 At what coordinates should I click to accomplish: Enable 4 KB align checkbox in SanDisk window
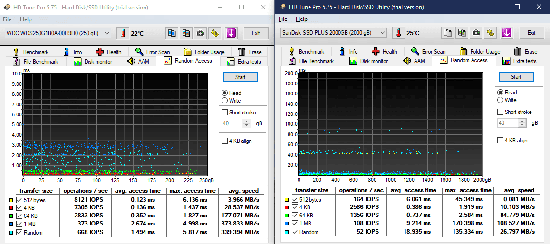(501, 141)
